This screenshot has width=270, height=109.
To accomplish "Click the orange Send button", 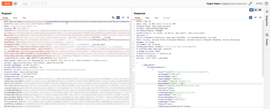I will click(x=7, y=4).
